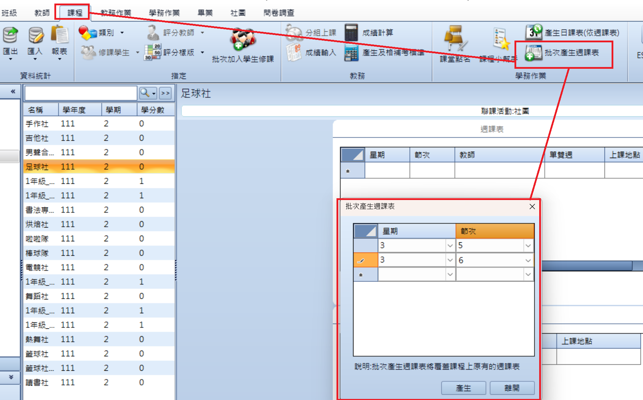Click the search magnifier icon
Screen dimensions: 643x400
145,93
